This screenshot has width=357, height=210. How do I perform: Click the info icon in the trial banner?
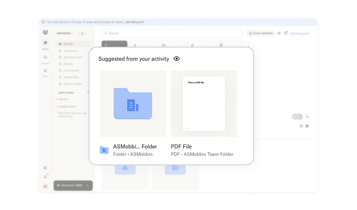pyautogui.click(x=43, y=22)
